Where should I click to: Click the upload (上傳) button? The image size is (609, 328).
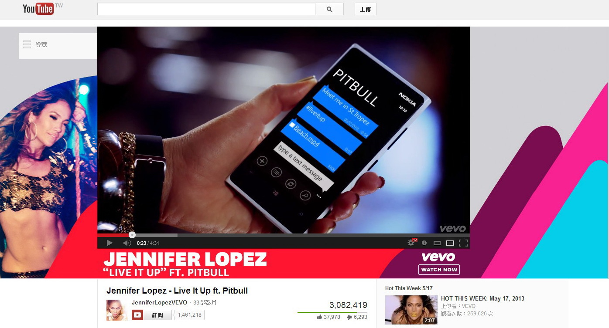tap(366, 9)
